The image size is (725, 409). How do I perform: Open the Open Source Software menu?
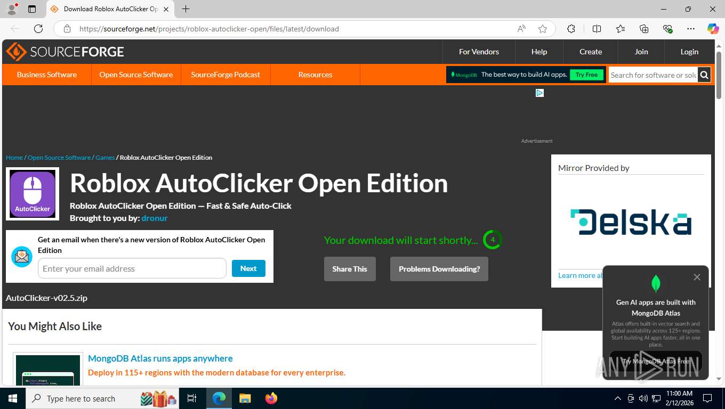click(136, 75)
